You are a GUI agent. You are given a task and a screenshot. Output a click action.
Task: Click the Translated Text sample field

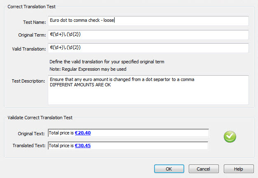[128, 146]
